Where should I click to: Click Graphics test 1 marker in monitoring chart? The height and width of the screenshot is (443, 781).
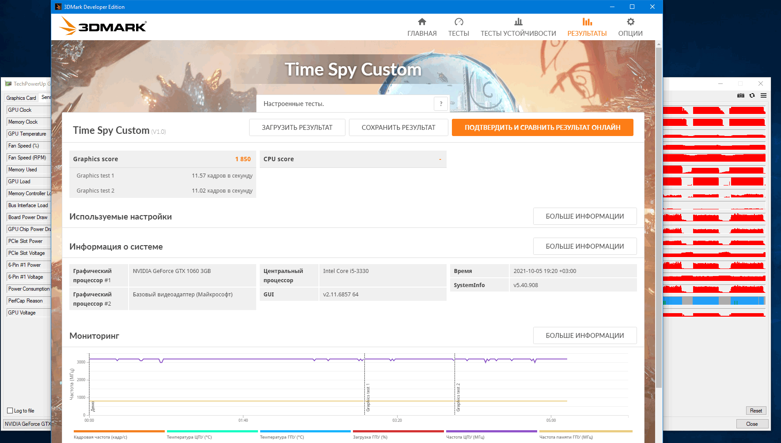click(x=368, y=398)
